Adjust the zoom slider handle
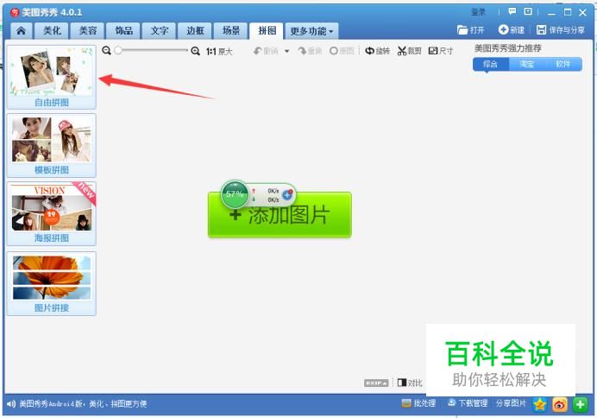Image resolution: width=597 pixels, height=418 pixels. (x=118, y=50)
